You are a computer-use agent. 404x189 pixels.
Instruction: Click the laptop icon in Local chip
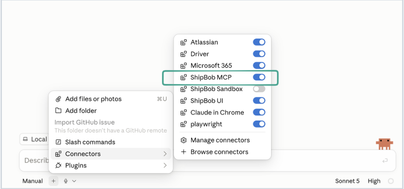tap(25, 139)
